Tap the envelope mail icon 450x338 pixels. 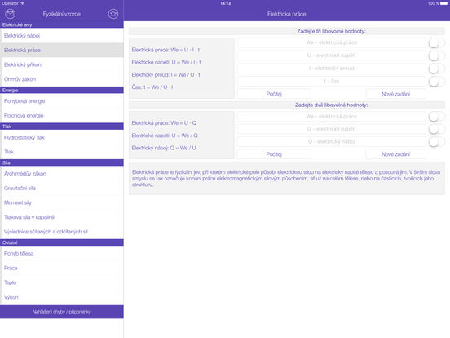click(x=10, y=14)
